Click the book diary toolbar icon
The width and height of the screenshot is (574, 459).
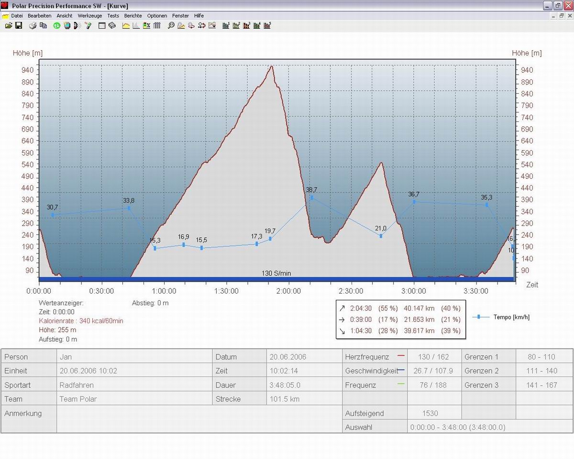(x=112, y=25)
